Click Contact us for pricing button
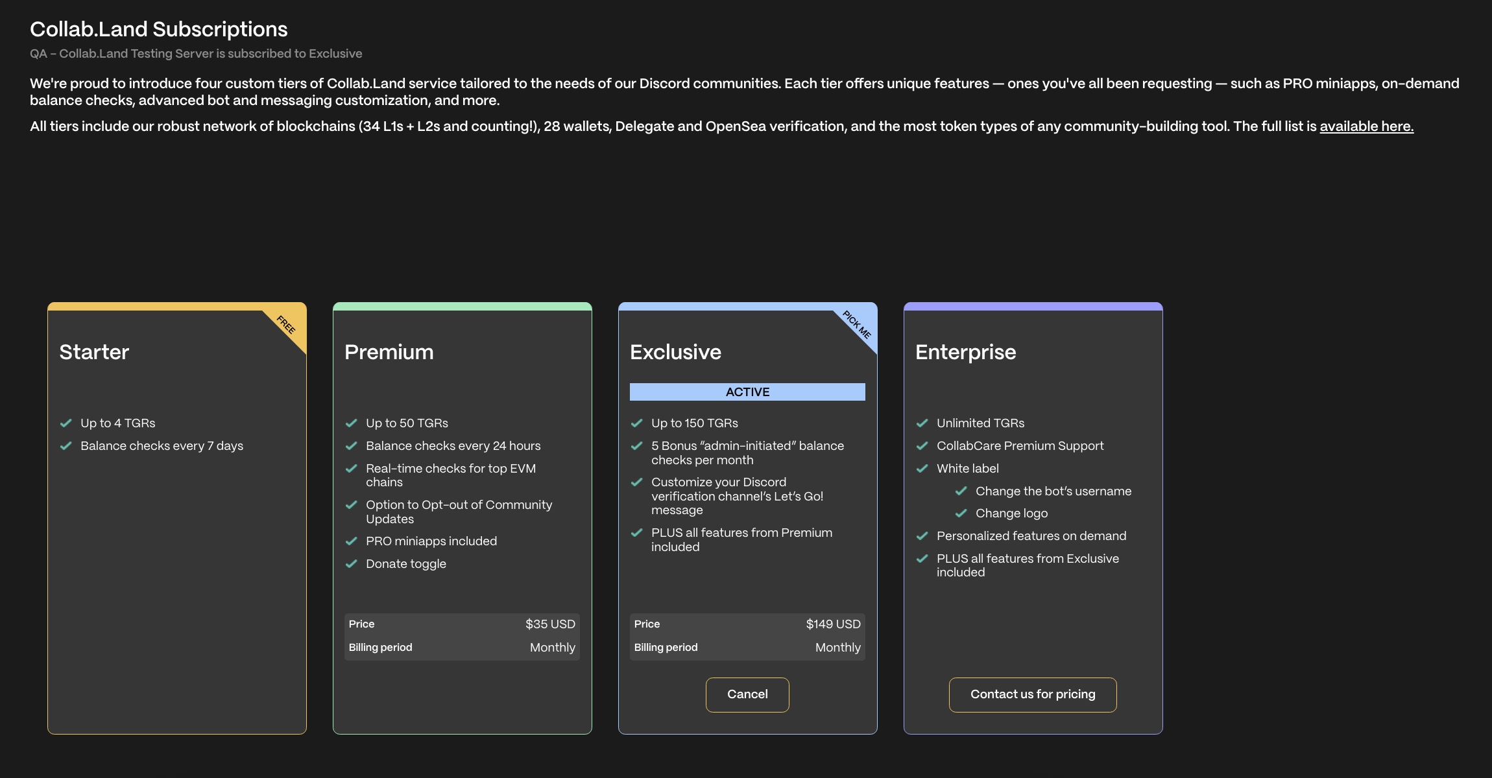 coord(1033,694)
